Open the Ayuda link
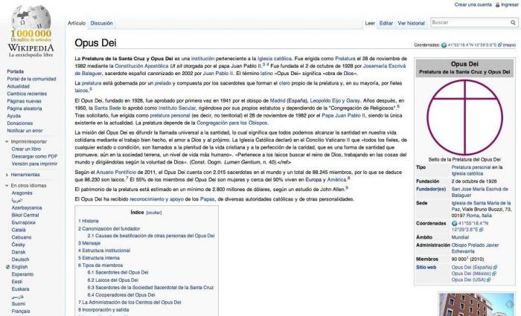 13,116
